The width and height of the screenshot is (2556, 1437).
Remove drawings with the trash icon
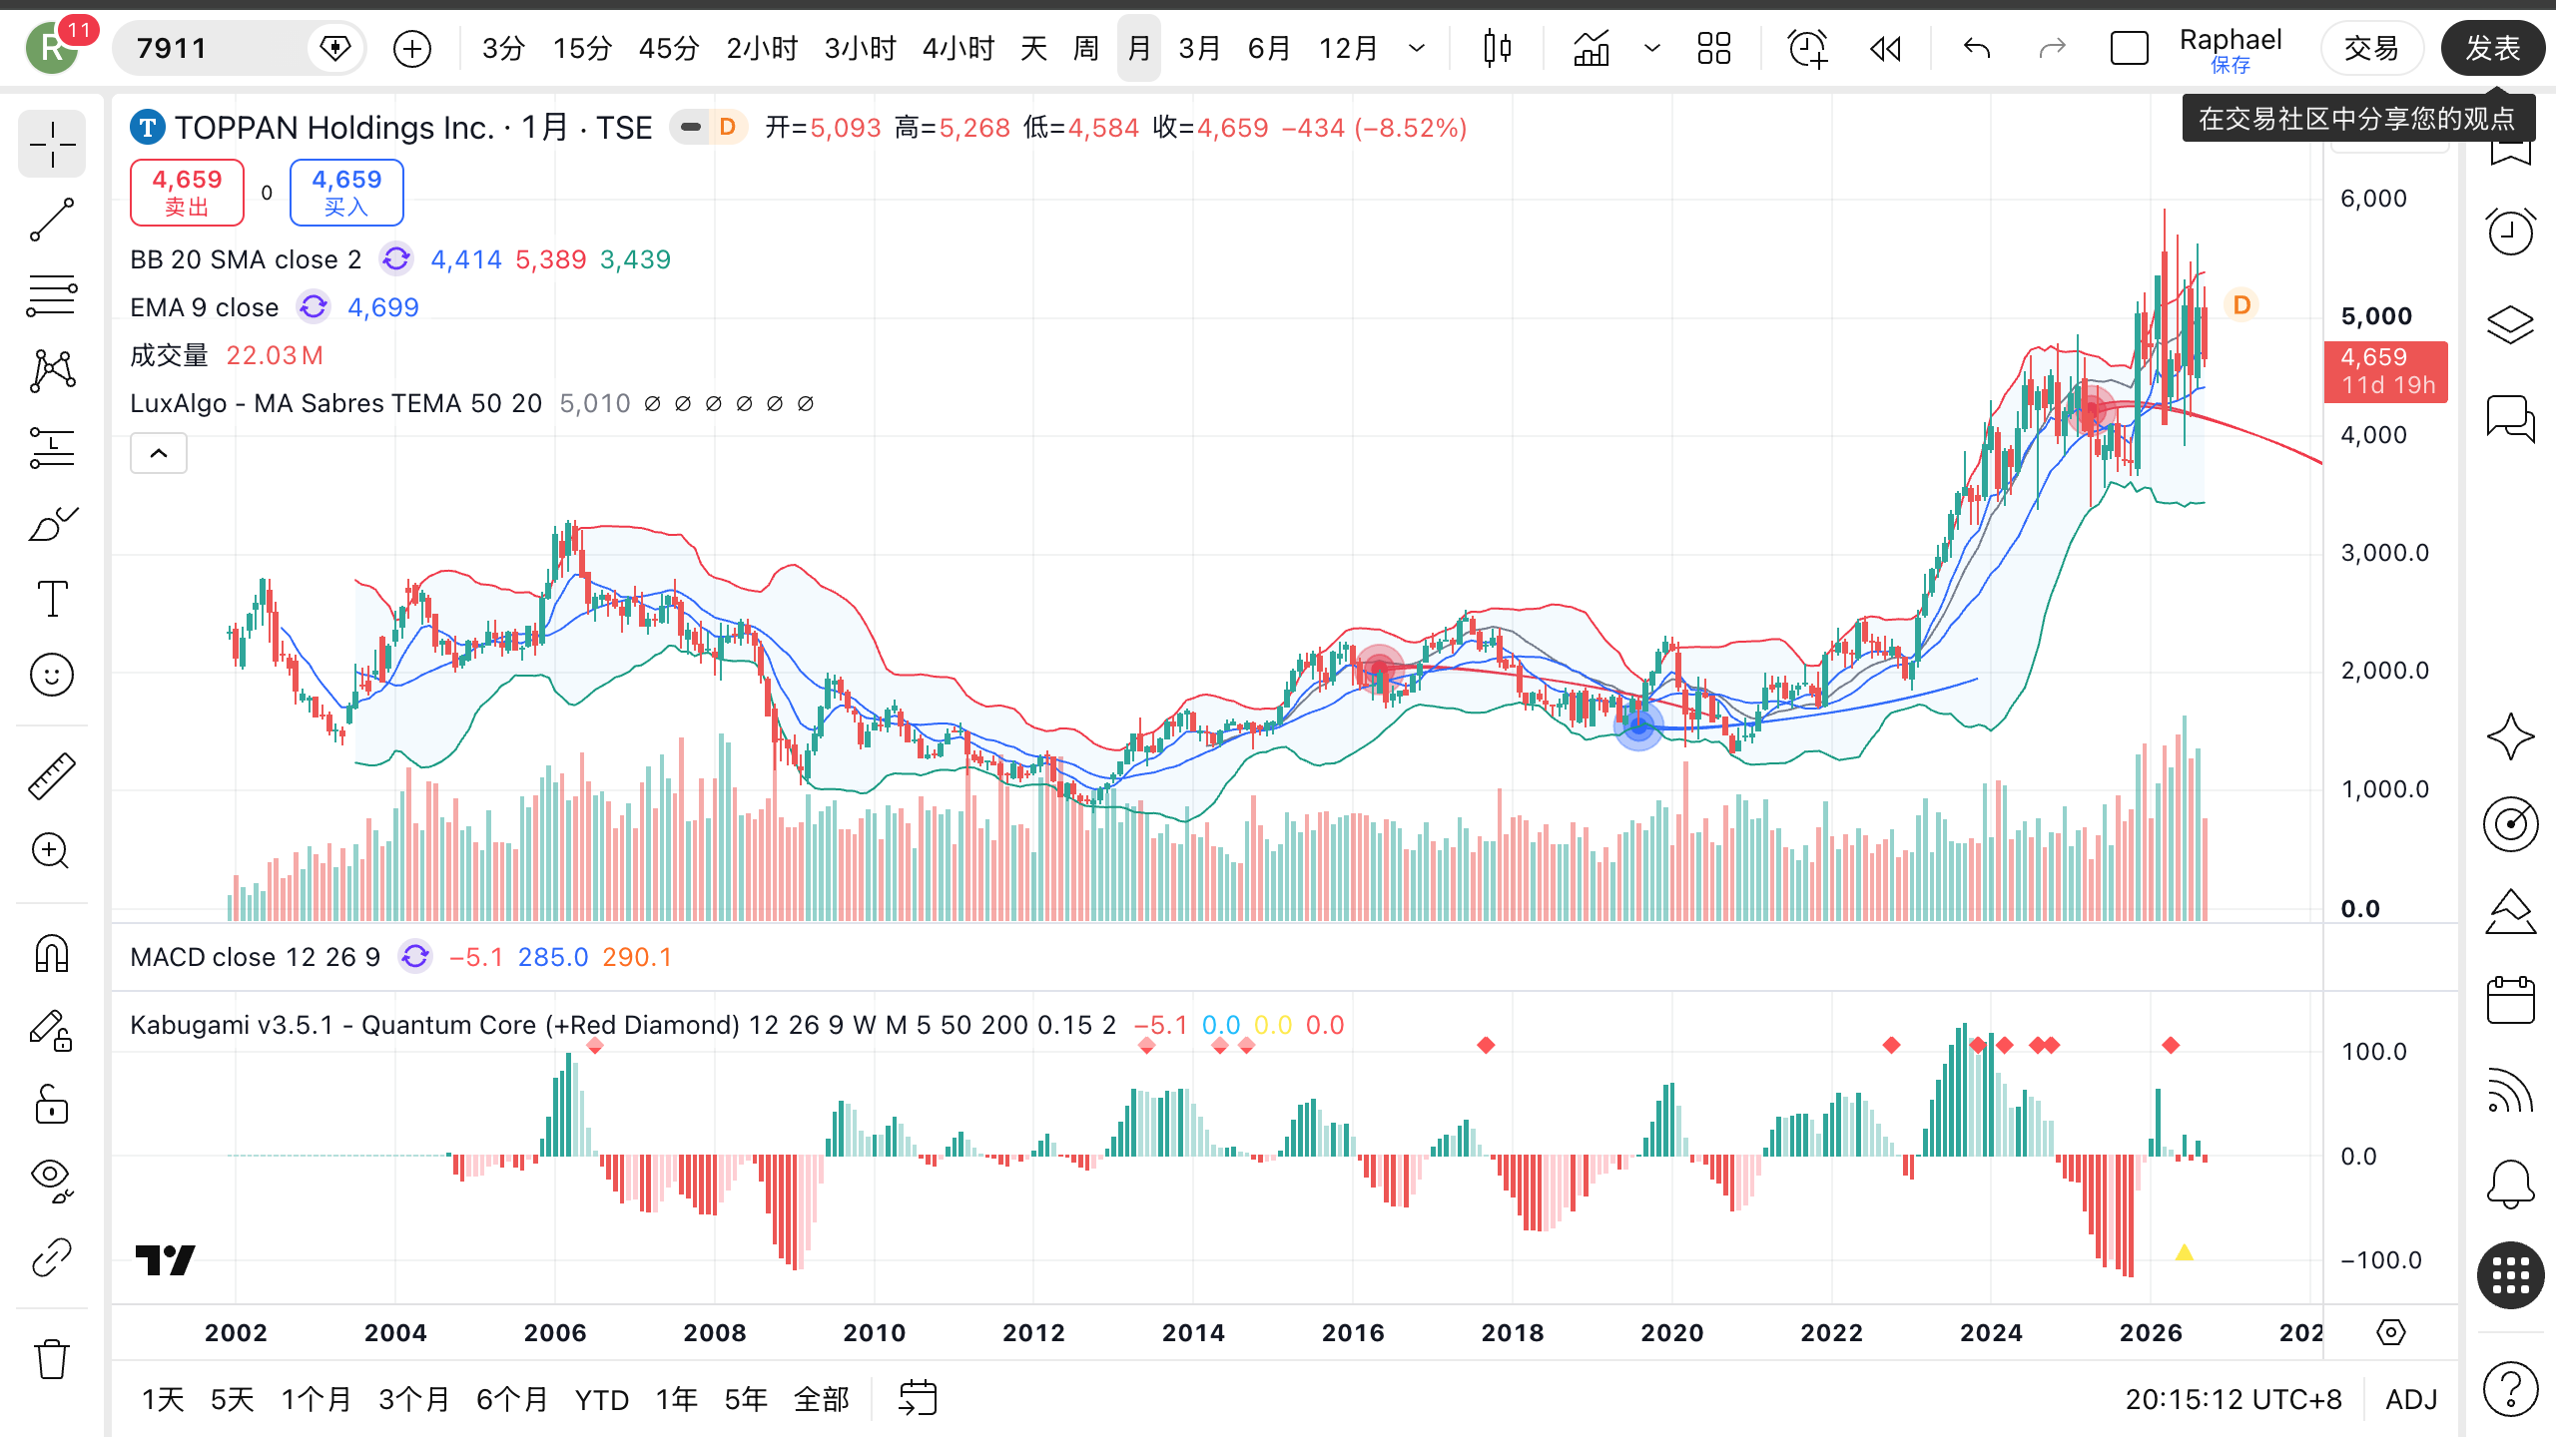[52, 1359]
